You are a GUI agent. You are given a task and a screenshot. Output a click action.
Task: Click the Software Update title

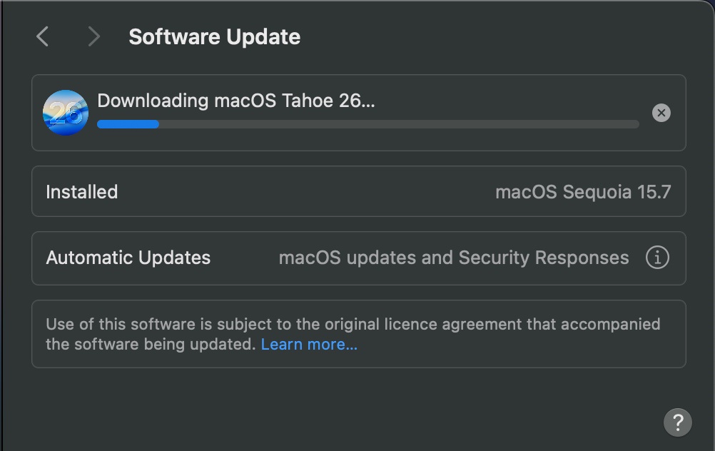214,37
